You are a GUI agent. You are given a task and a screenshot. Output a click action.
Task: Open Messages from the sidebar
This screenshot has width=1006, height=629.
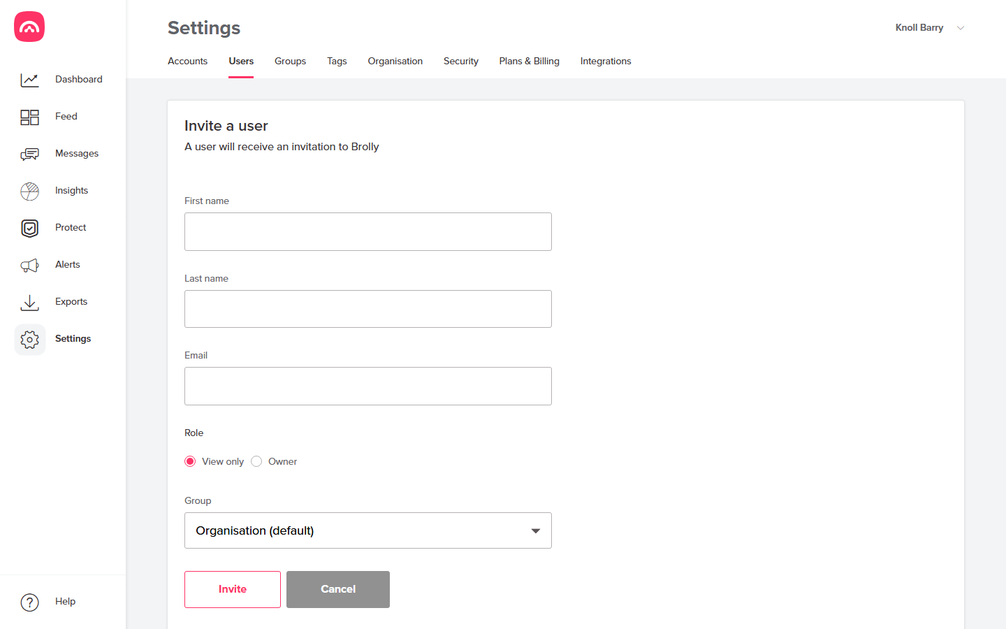click(x=77, y=153)
